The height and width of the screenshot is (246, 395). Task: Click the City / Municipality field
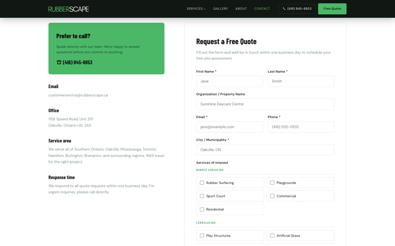click(x=265, y=150)
